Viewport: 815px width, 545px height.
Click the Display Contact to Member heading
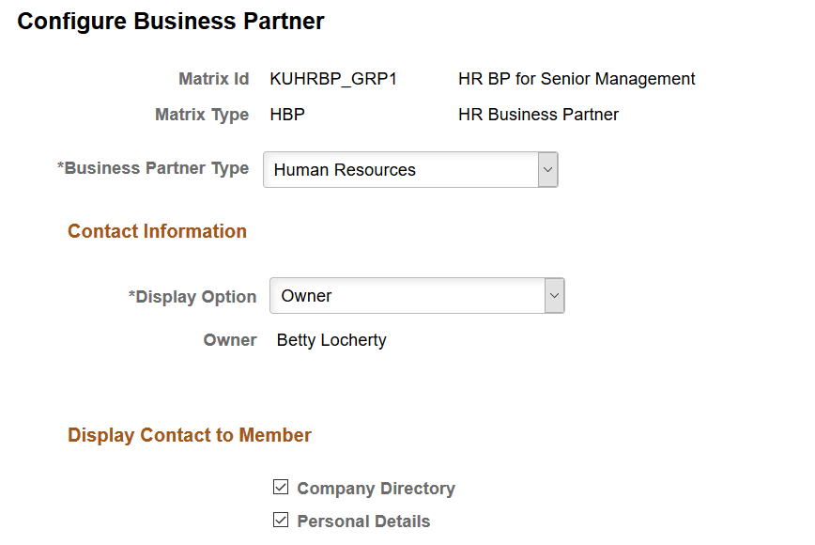[189, 434]
